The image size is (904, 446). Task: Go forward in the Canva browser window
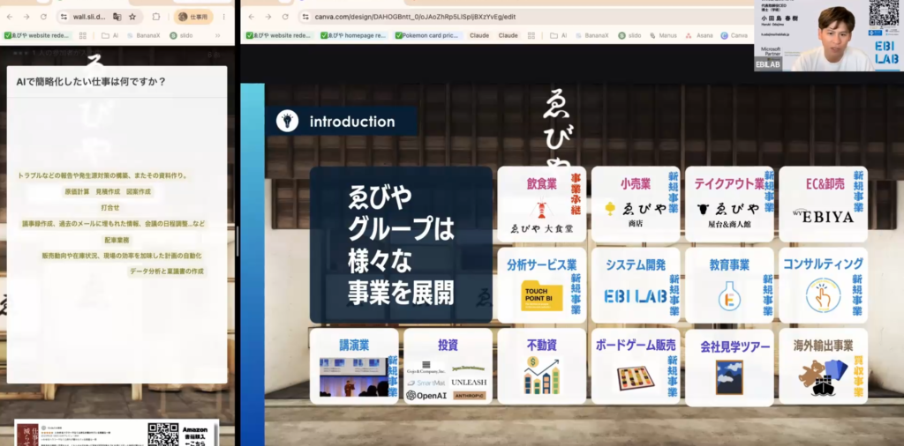(268, 17)
